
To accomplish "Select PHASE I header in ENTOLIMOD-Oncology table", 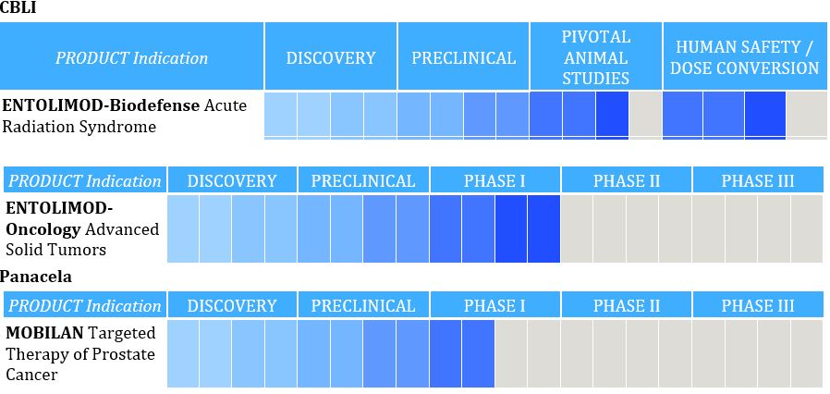I will pyautogui.click(x=494, y=180).
